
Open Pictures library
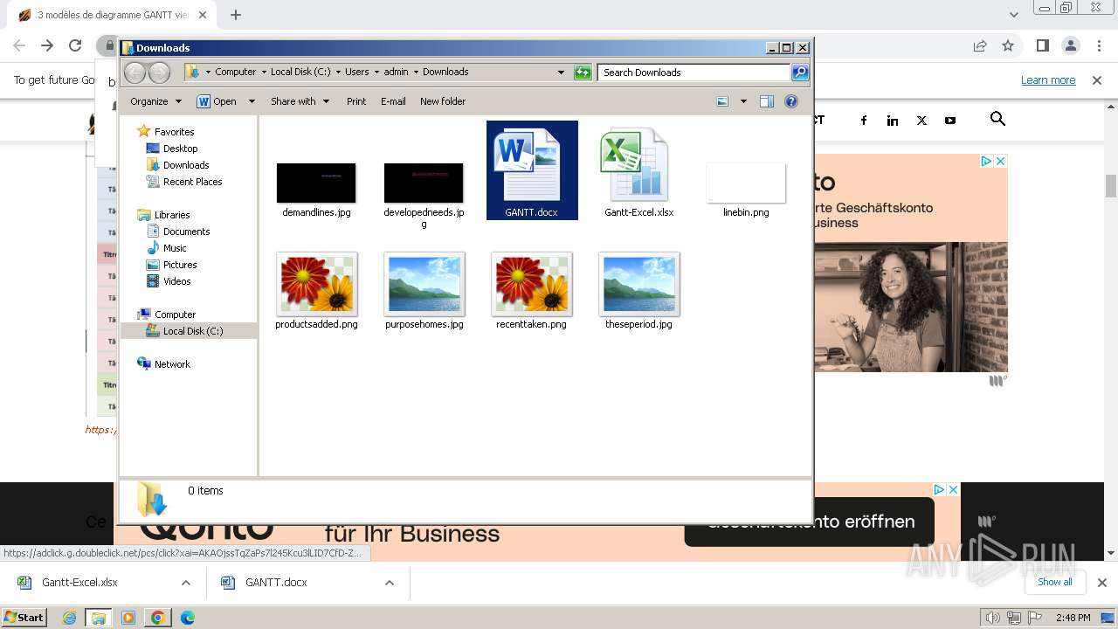[x=180, y=265]
